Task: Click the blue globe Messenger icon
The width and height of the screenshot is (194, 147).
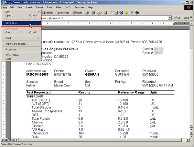Action: coord(121,13)
